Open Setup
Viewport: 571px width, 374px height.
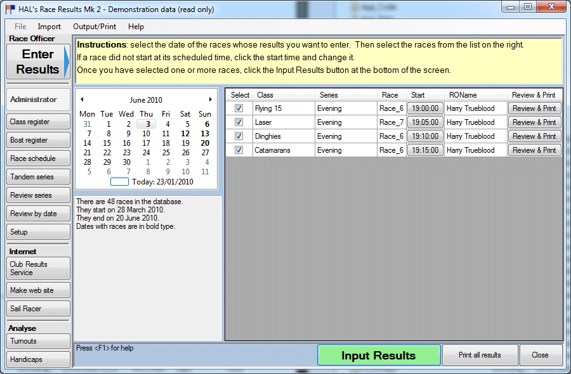pos(38,232)
